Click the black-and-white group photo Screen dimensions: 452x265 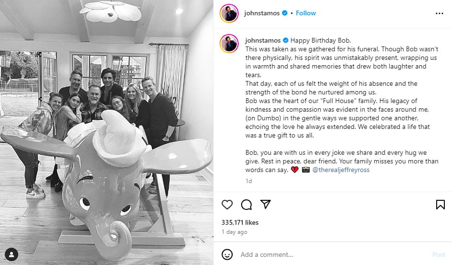point(107,132)
